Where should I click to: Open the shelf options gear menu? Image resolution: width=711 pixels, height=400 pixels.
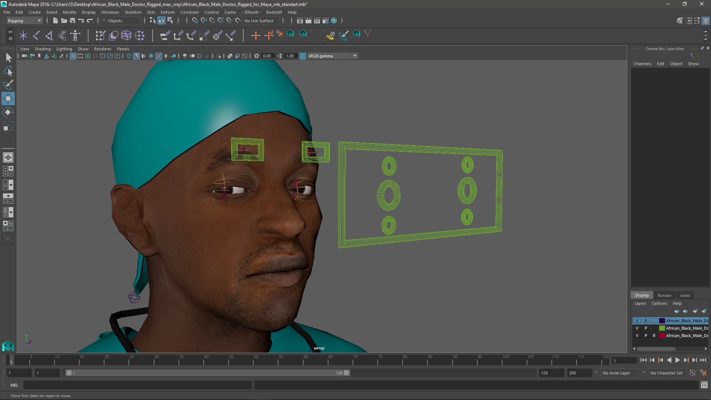10,38
